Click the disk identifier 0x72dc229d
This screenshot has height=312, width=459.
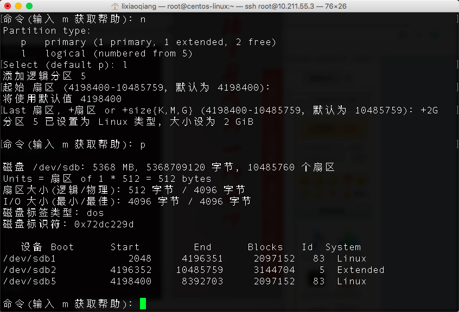[x=104, y=224]
